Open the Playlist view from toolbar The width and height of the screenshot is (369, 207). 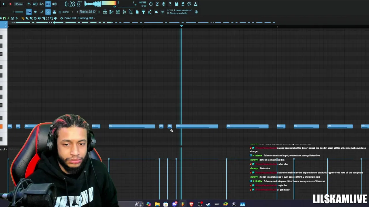click(105, 12)
